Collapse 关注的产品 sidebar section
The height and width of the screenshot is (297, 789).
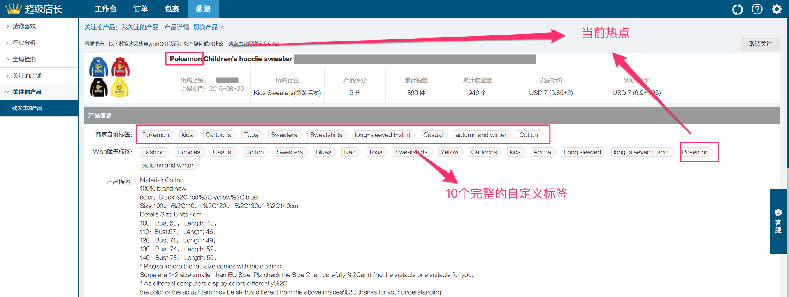pos(39,92)
